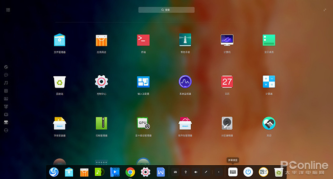Launch the movie player in dock
Image resolution: width=333 pixels, height=179 pixels.
(x=115, y=172)
